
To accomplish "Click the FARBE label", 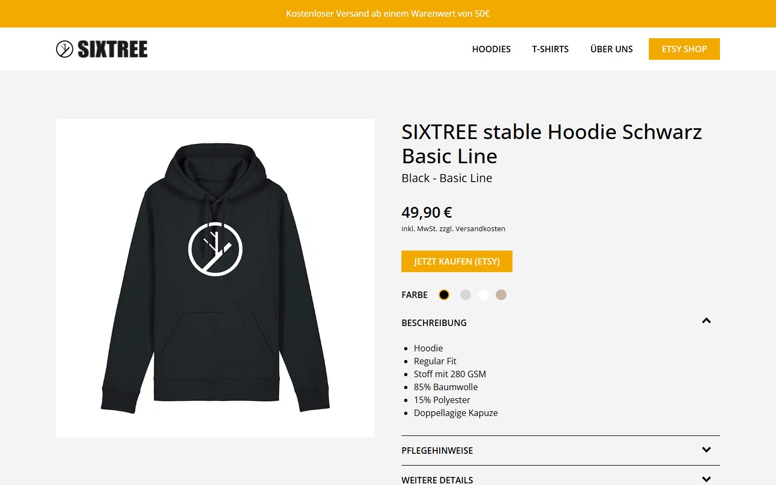I will 414,295.
